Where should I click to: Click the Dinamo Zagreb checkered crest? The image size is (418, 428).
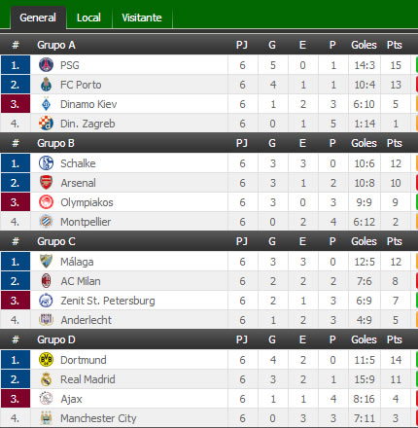tap(46, 124)
